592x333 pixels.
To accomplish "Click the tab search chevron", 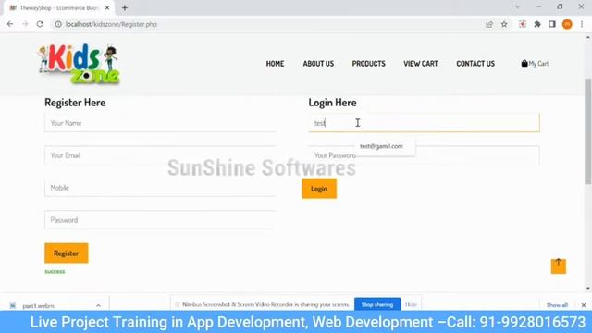I will (x=517, y=6).
